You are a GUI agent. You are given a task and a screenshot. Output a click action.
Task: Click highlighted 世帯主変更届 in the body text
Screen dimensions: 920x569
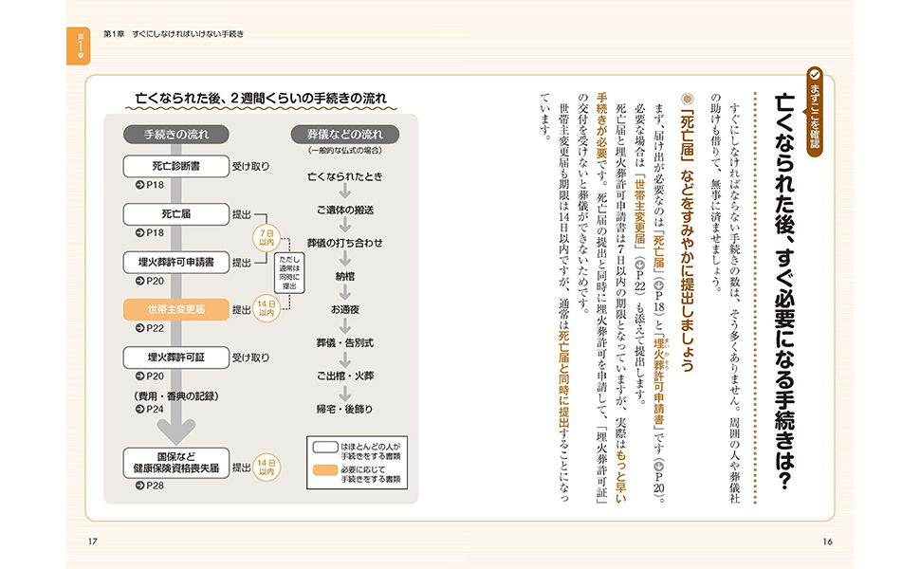click(639, 211)
